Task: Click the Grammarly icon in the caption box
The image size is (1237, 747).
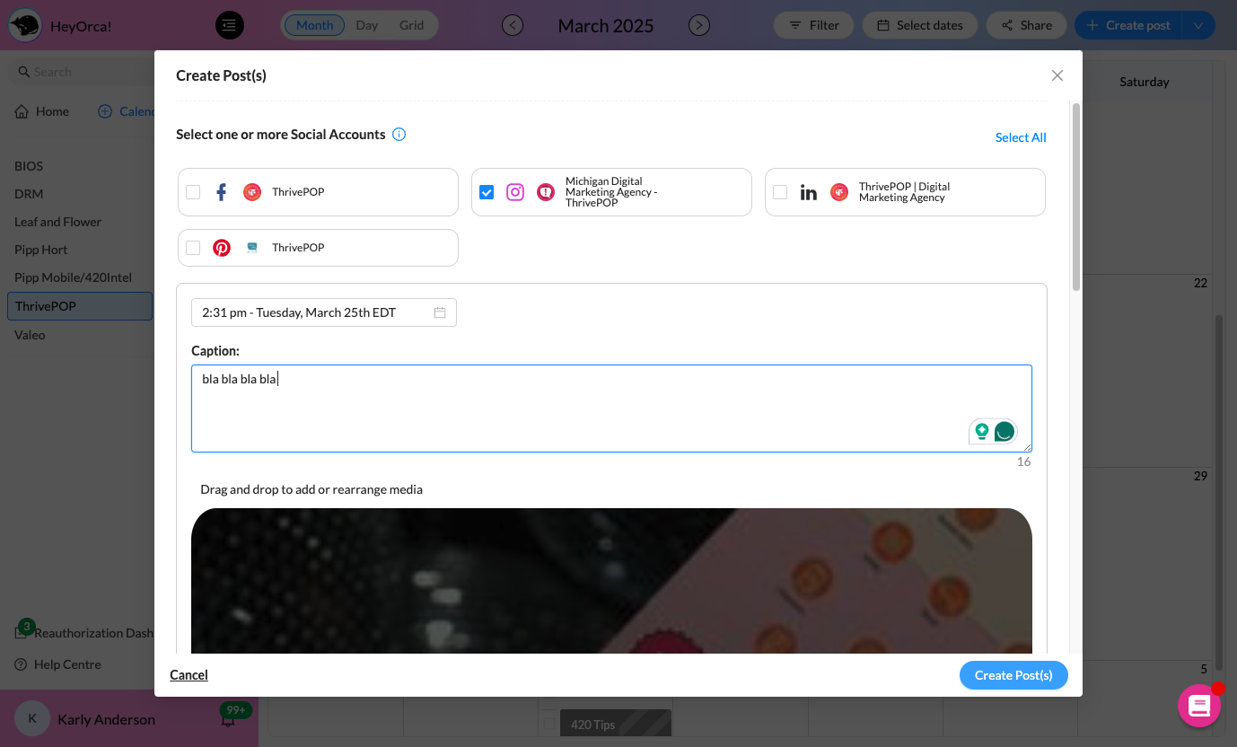Action: (x=1005, y=432)
